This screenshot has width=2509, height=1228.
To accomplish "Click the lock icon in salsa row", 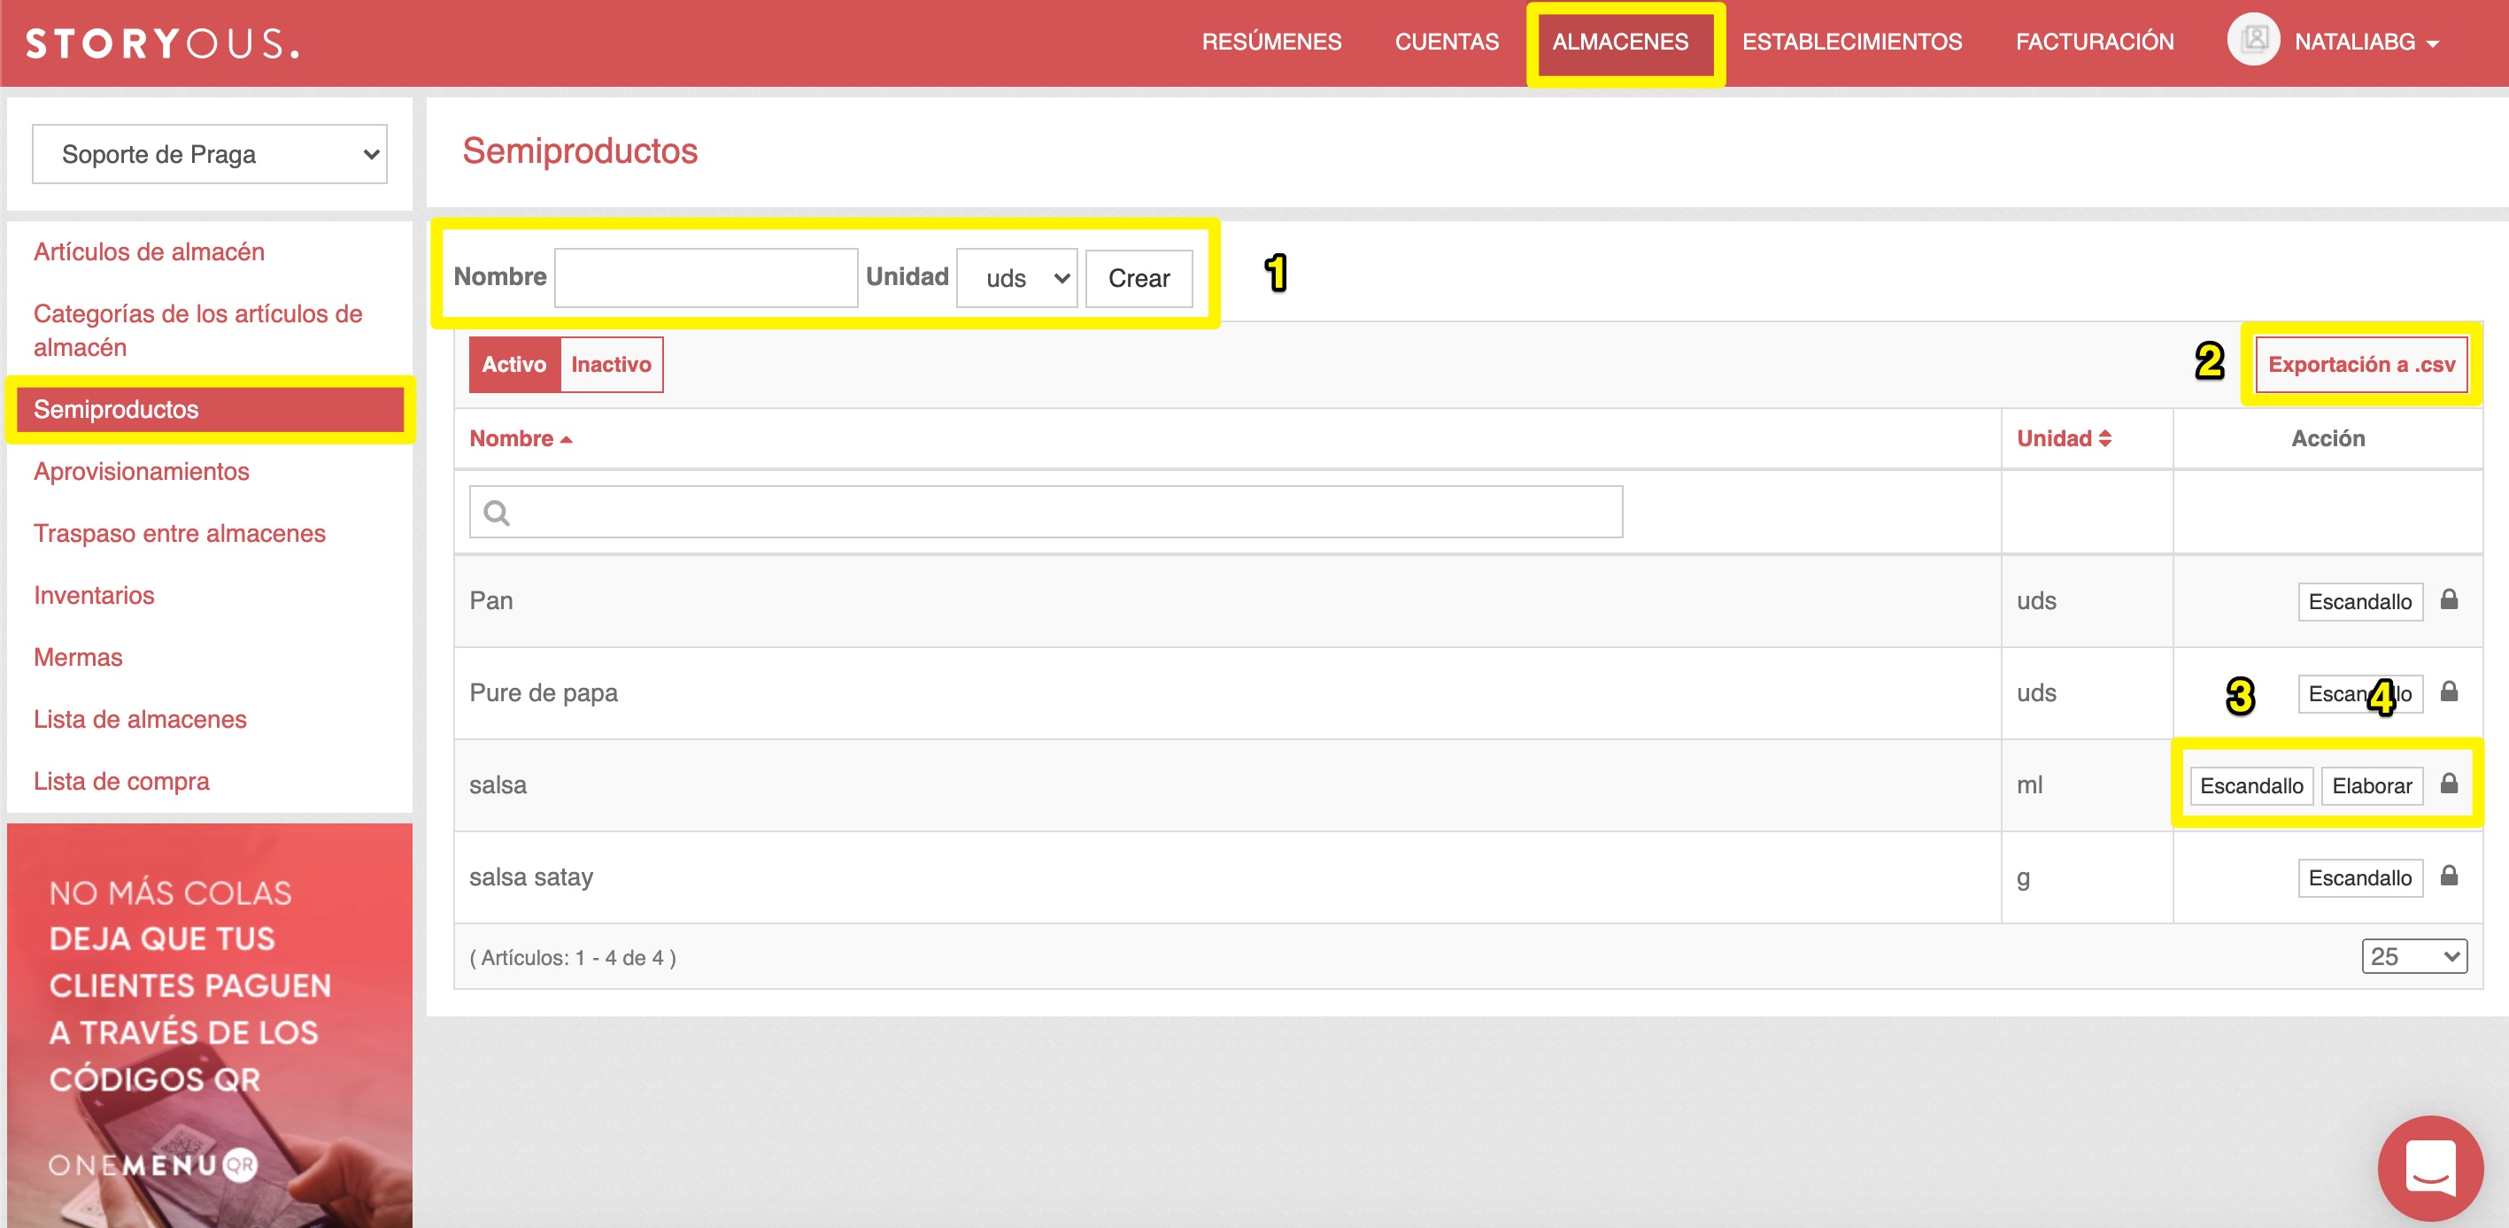I will point(2449,784).
